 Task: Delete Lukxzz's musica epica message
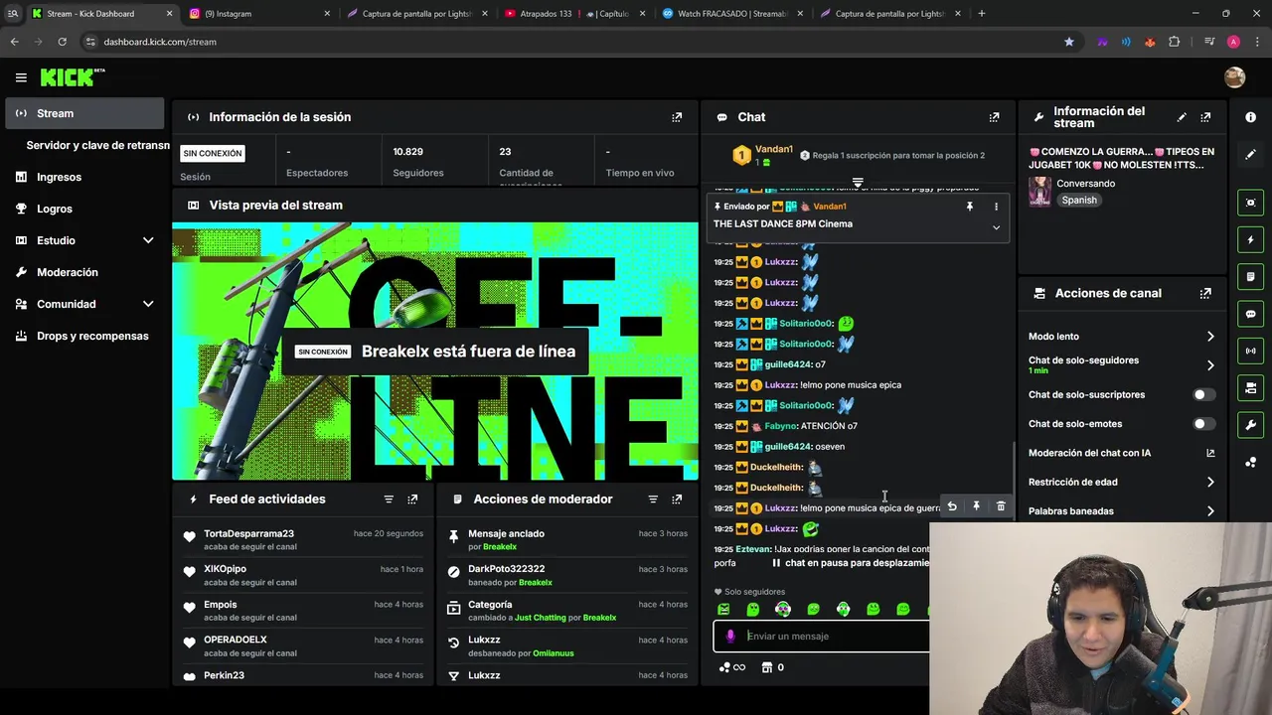1001,506
